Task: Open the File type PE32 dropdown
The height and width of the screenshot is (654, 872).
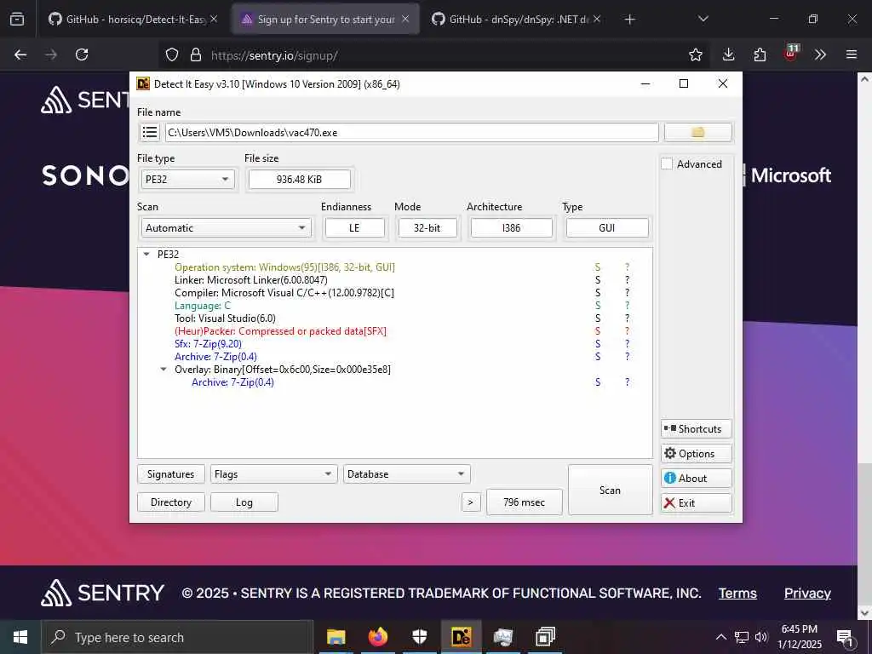Action: point(187,179)
